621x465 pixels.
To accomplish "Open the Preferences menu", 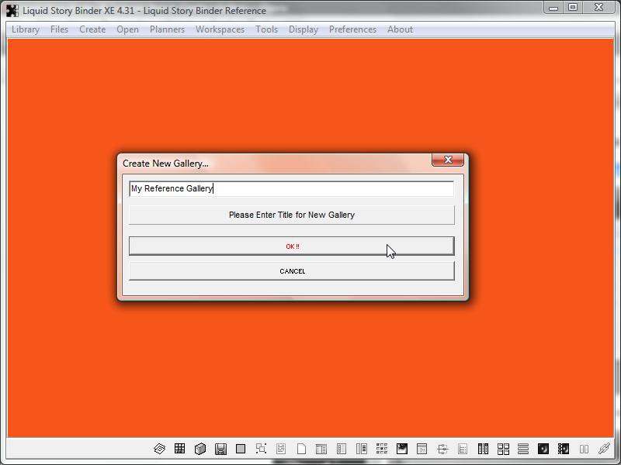I will click(352, 29).
